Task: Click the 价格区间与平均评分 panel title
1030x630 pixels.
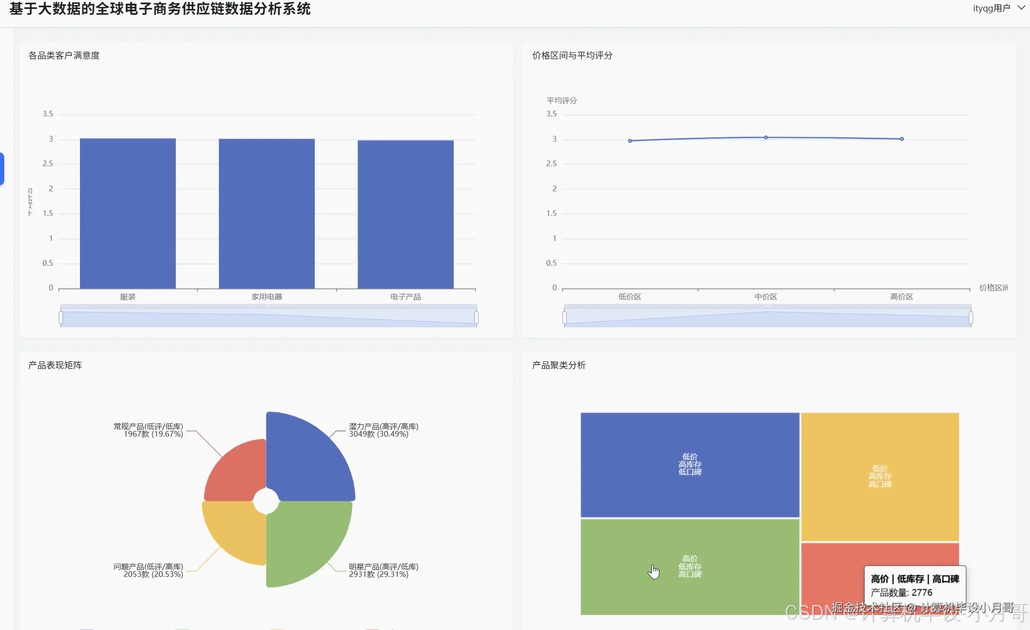Action: (x=572, y=55)
